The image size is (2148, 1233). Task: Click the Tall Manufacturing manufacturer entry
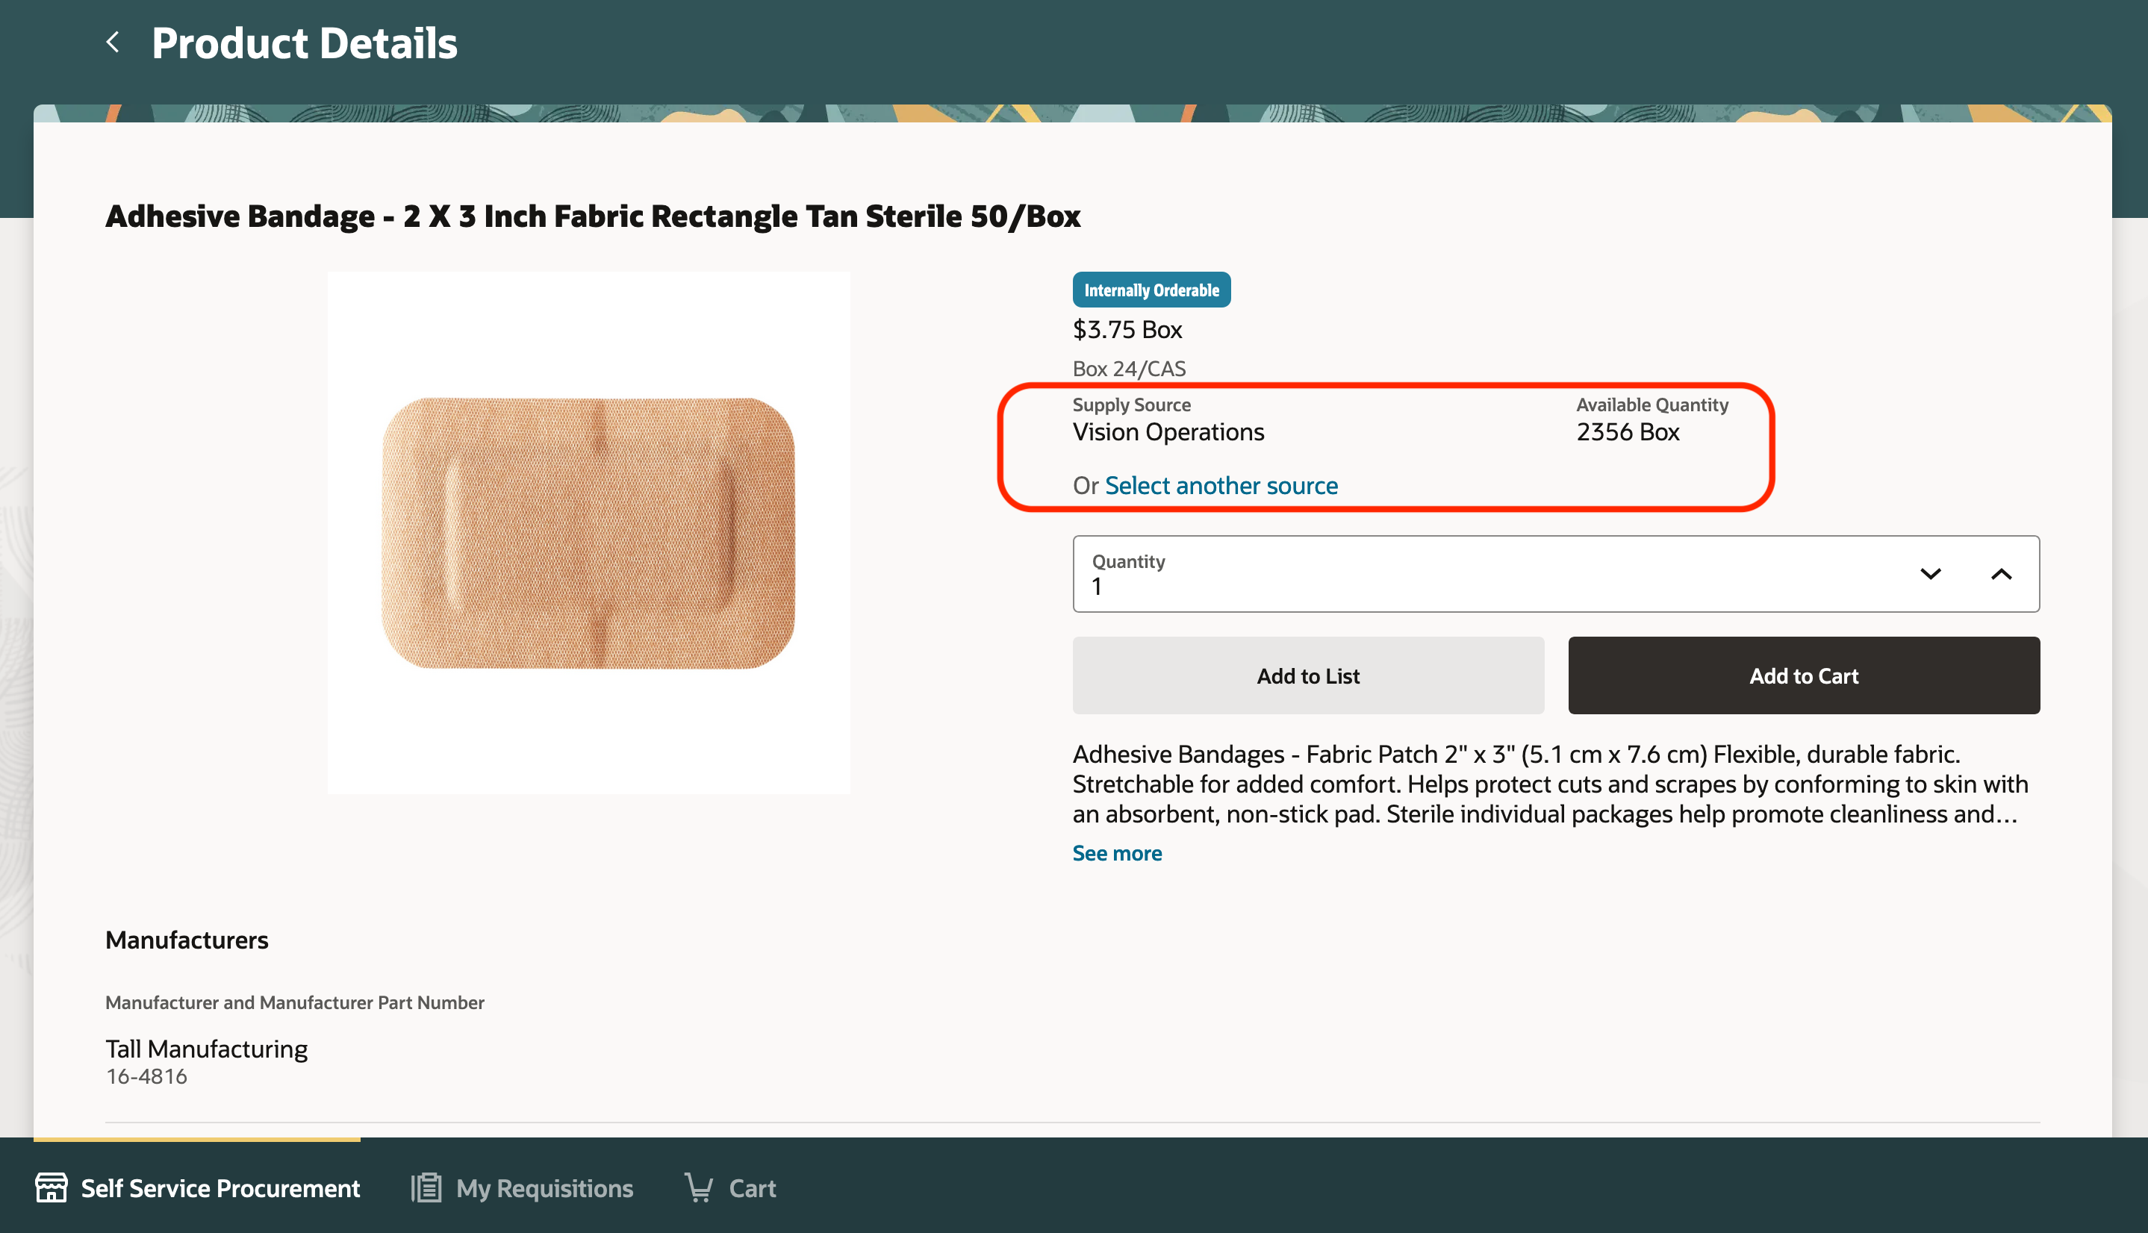click(x=206, y=1049)
